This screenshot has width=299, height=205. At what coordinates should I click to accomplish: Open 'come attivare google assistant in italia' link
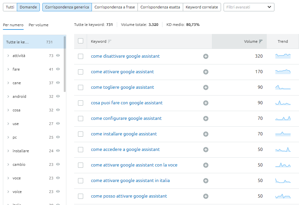130,181
